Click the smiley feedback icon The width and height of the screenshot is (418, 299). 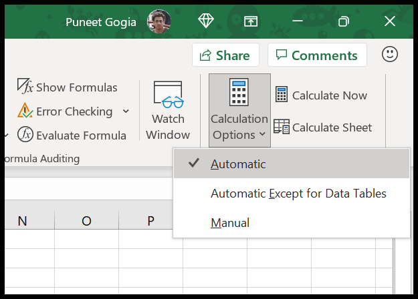click(x=390, y=55)
